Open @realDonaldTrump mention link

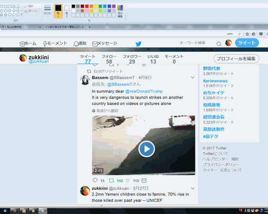tap(144, 91)
